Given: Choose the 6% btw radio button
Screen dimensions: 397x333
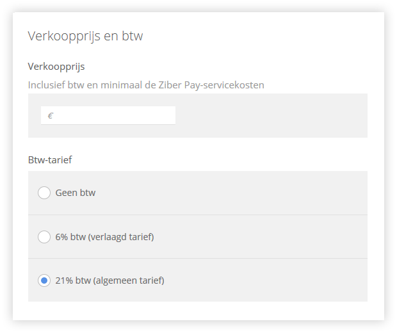Looking at the screenshot, I should (44, 237).
